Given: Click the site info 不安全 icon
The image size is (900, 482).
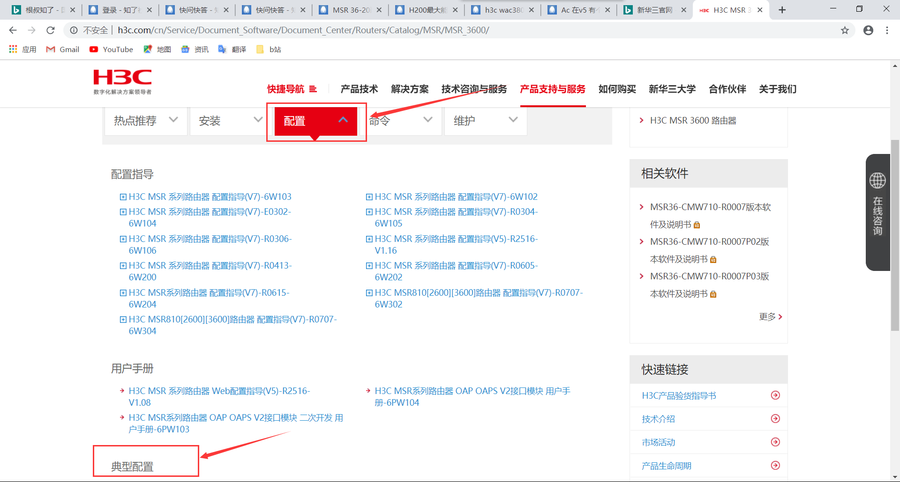Looking at the screenshot, I should tap(74, 30).
